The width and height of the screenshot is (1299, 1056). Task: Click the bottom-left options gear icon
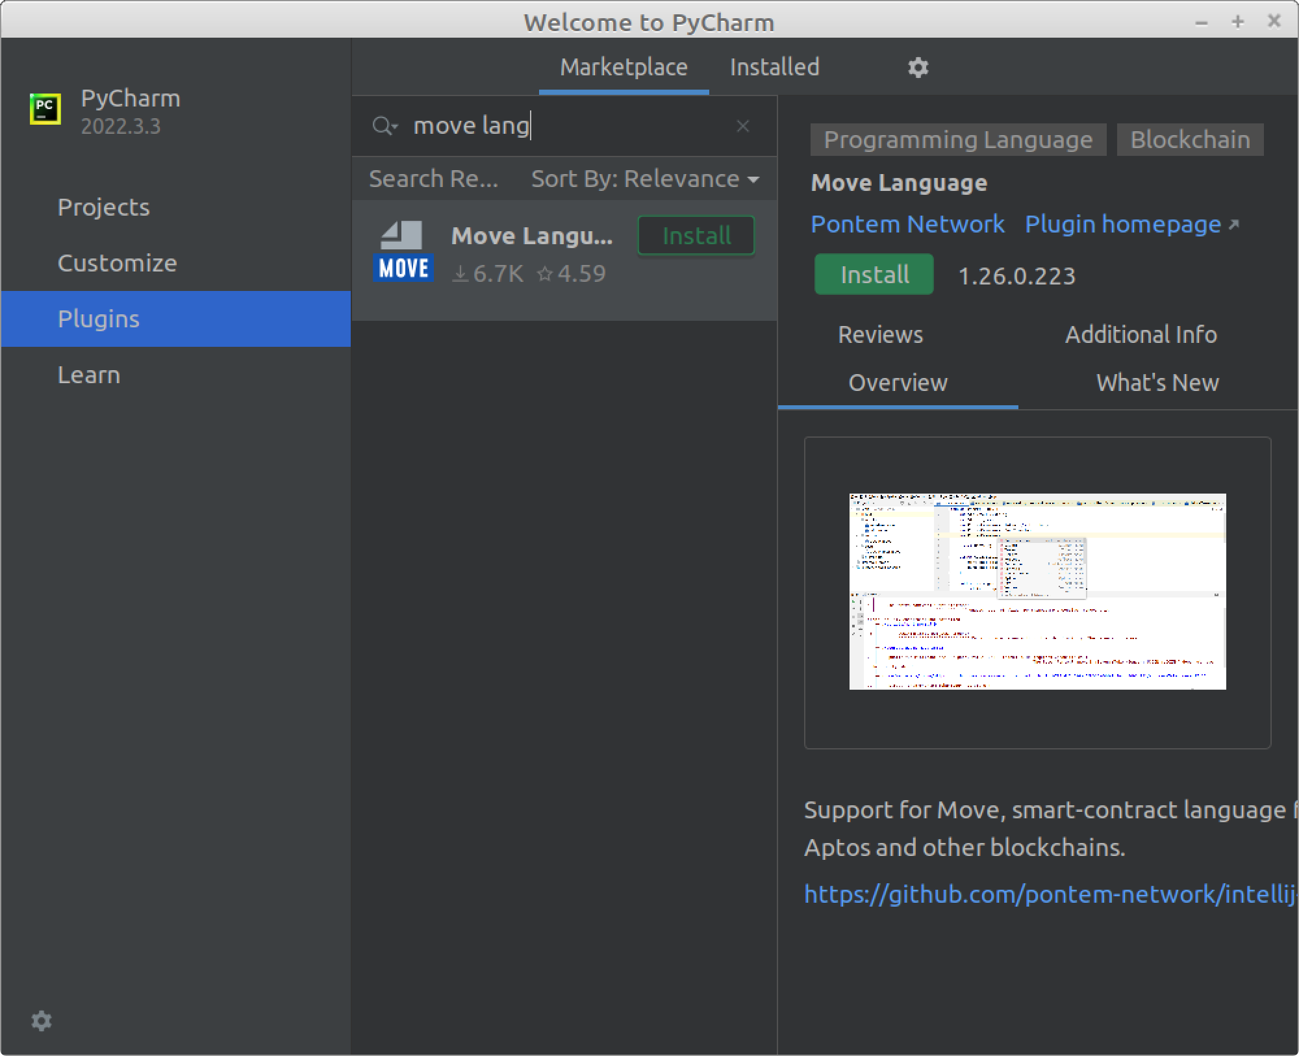point(42,1020)
